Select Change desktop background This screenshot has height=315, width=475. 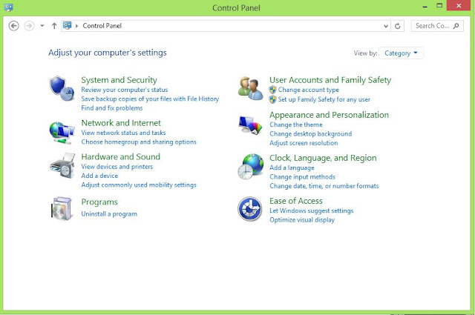[x=311, y=133]
